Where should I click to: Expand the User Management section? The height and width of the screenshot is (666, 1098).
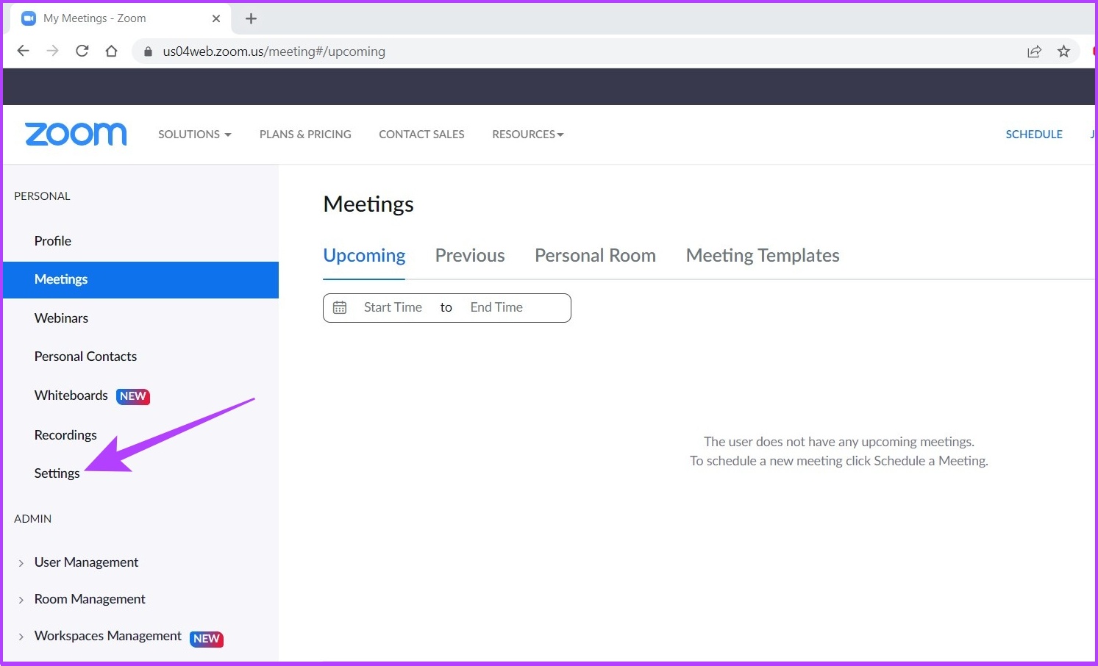pos(21,563)
